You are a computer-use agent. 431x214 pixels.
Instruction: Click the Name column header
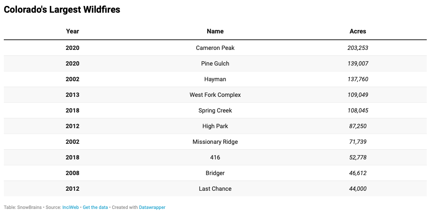215,31
